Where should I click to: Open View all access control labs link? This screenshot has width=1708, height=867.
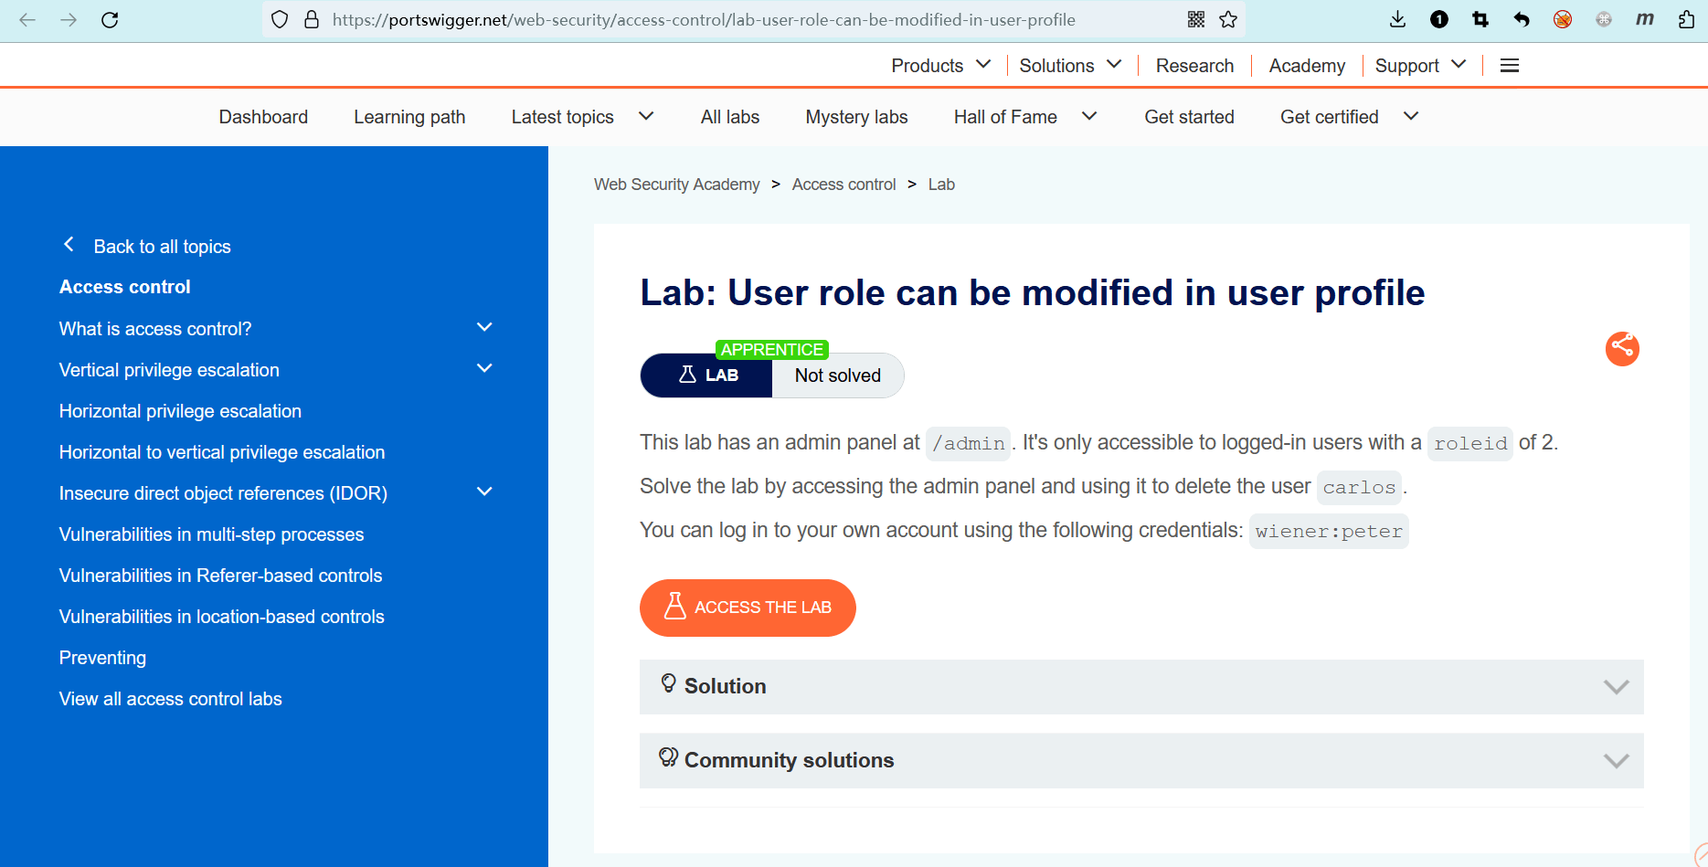[170, 699]
